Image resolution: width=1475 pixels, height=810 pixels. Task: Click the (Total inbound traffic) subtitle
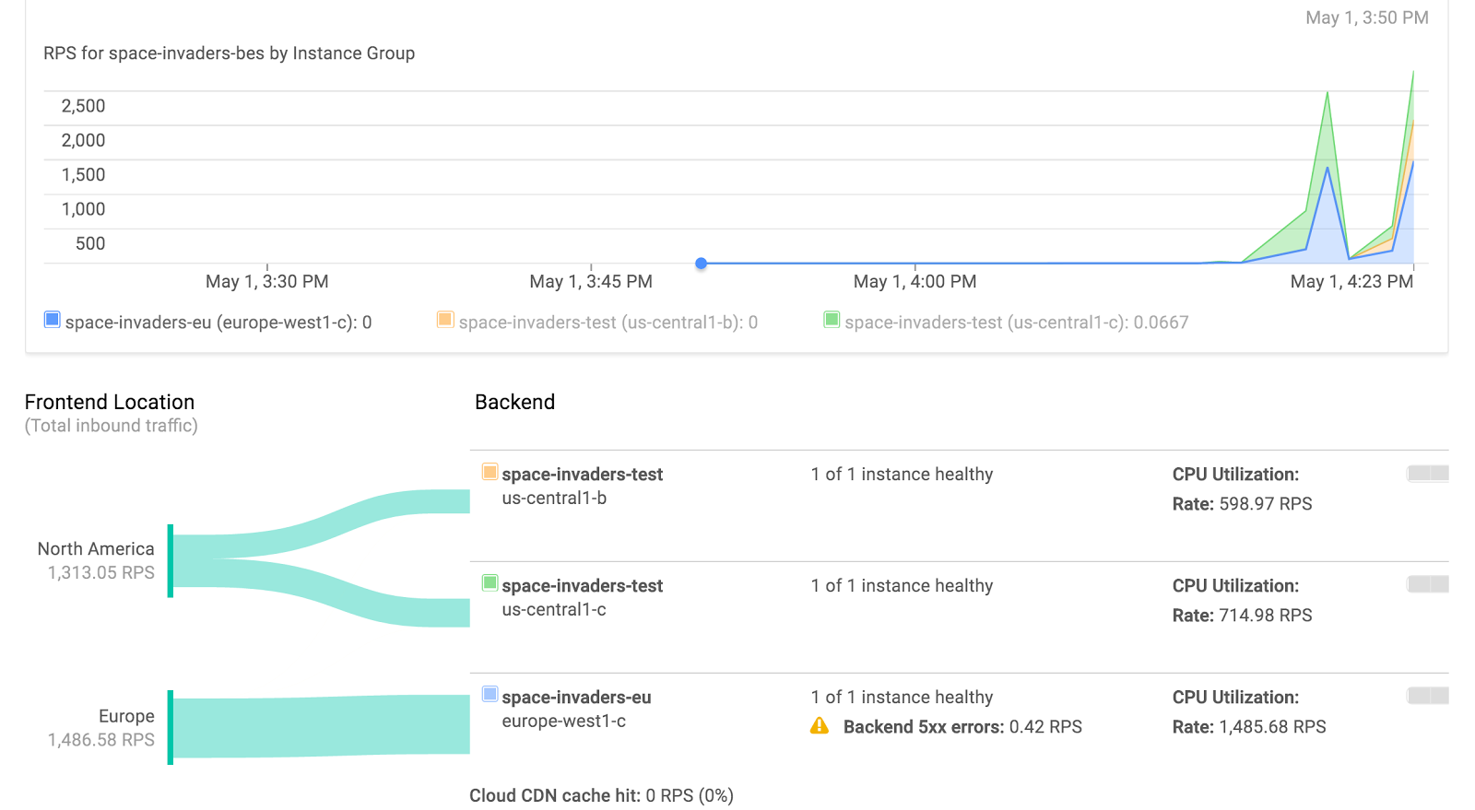(112, 426)
